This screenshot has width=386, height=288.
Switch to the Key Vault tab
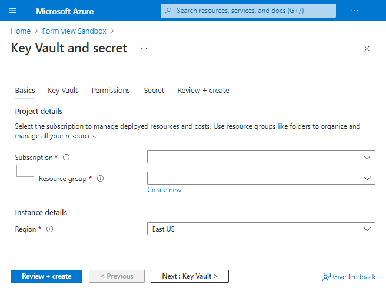point(63,91)
